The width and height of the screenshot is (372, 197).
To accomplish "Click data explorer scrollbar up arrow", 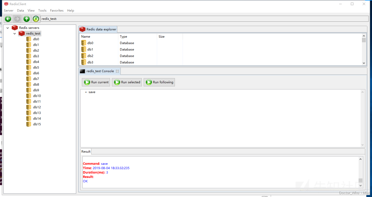I will [x=364, y=36].
